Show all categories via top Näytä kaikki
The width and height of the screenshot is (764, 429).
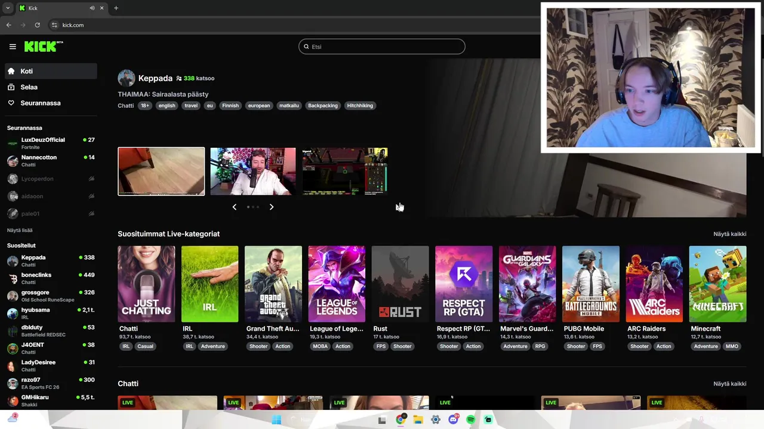click(x=729, y=234)
